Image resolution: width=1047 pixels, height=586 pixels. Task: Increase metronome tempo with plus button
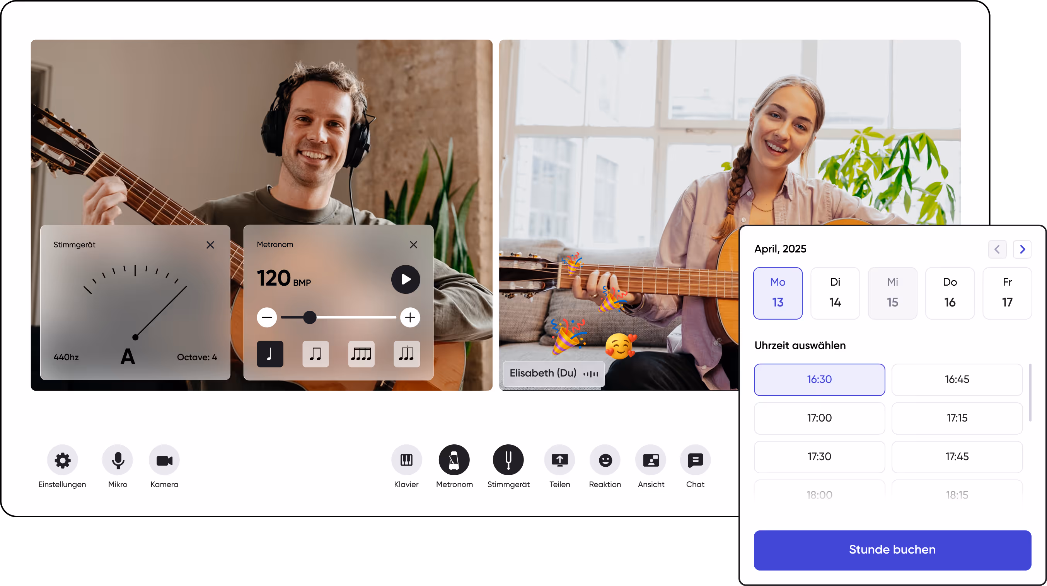410,317
